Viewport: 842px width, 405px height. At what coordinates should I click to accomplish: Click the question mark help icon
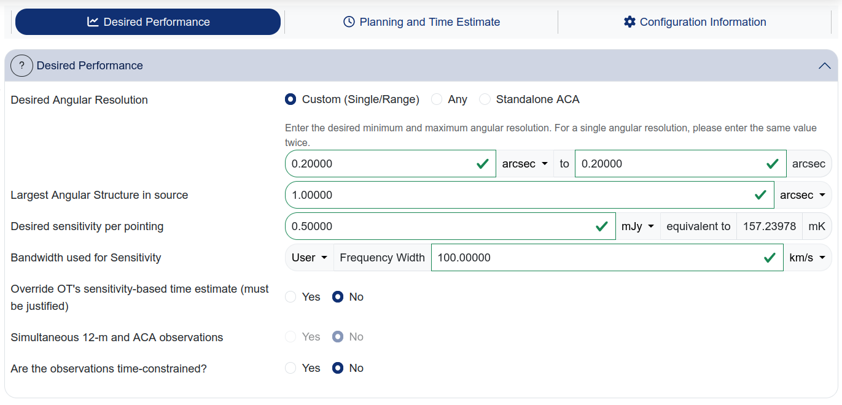coord(21,66)
